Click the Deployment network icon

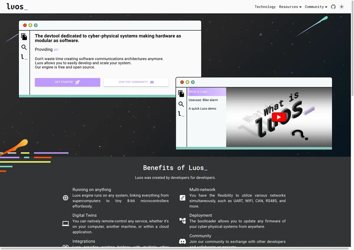[183, 221]
